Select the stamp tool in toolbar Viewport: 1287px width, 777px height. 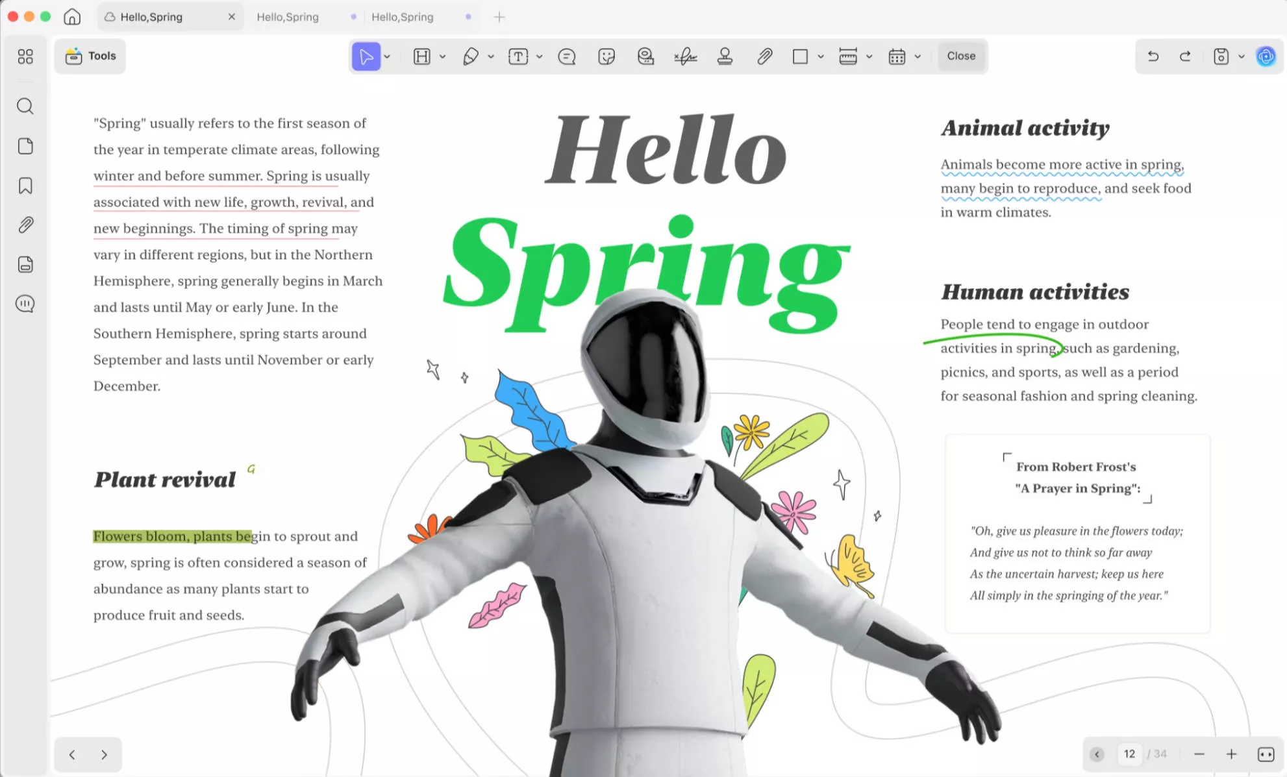click(x=725, y=56)
